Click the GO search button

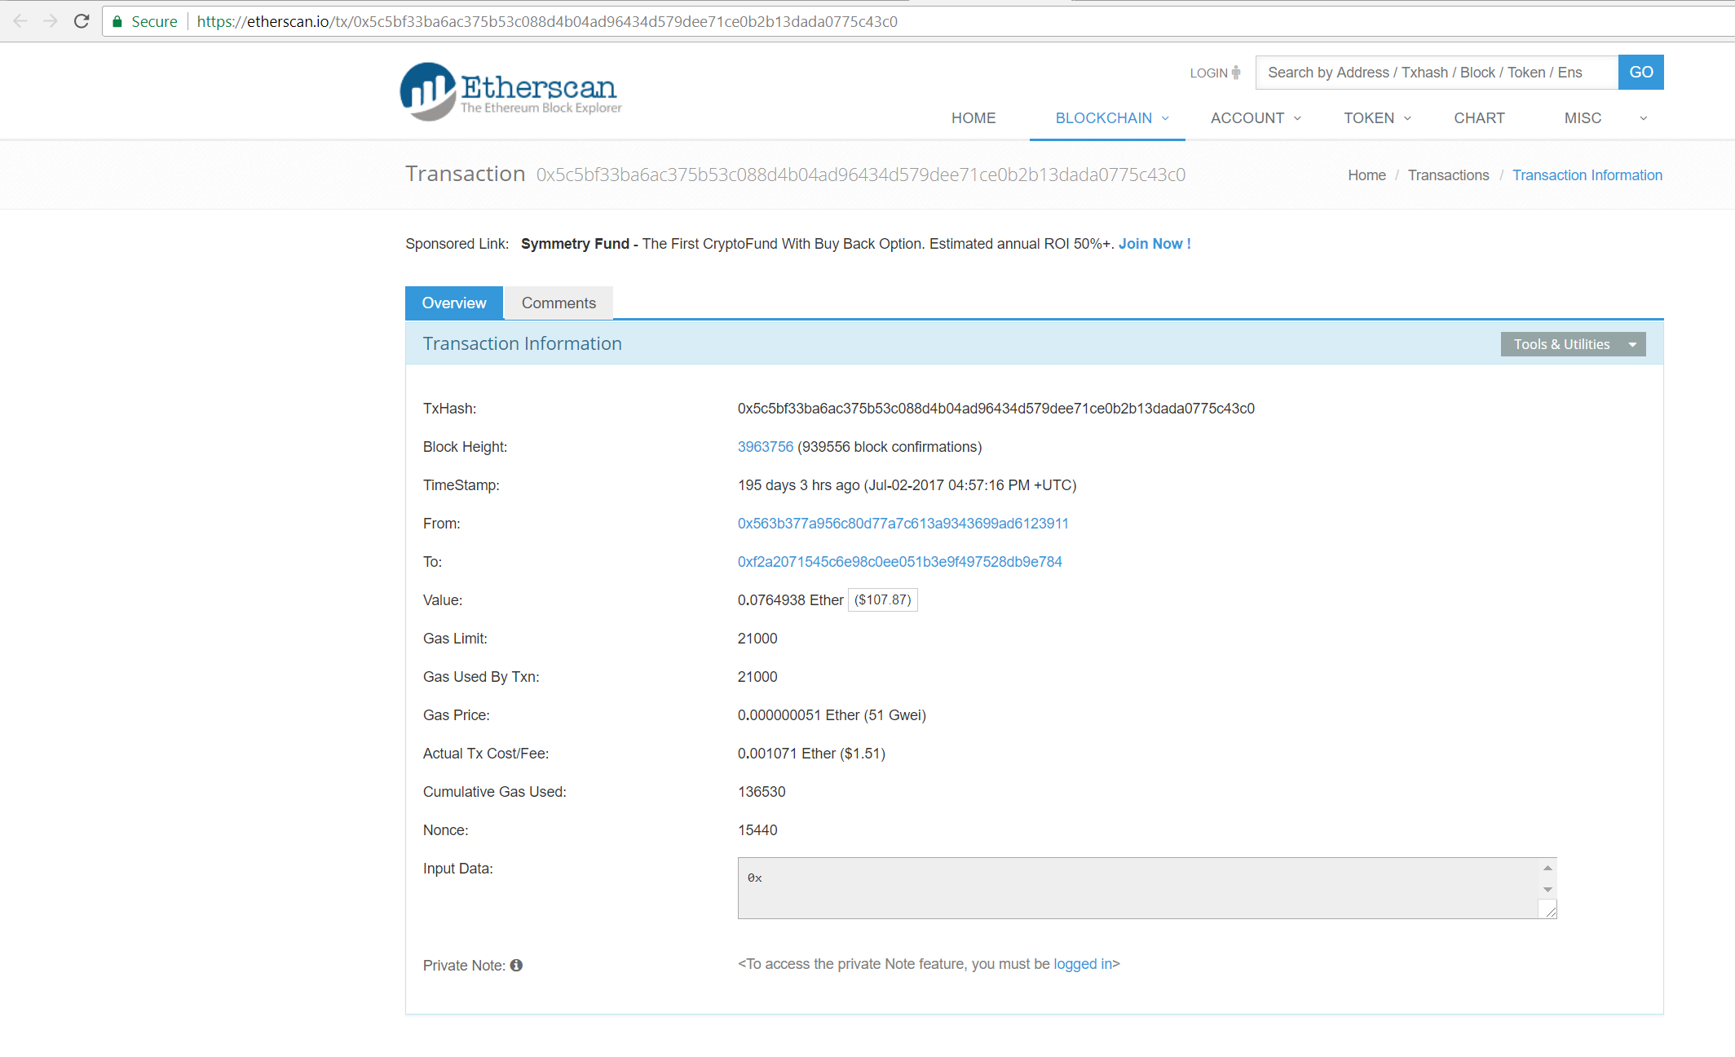(1640, 72)
